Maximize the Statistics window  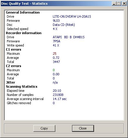(119, 4)
